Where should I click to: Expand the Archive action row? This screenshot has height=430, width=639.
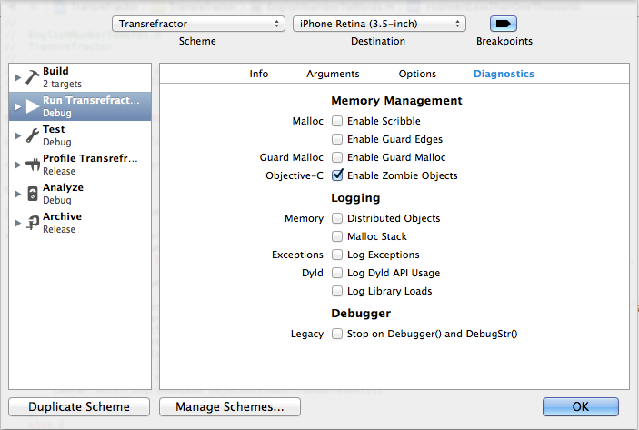pyautogui.click(x=17, y=223)
